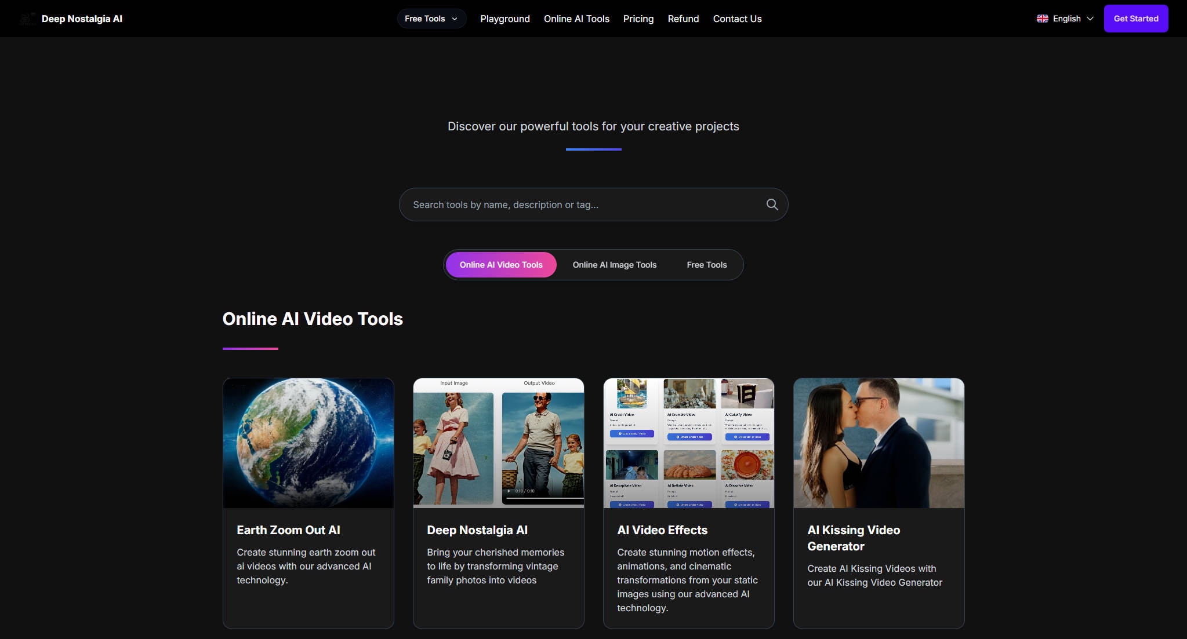
Task: Click the AI Video Effects title
Action: click(x=662, y=530)
